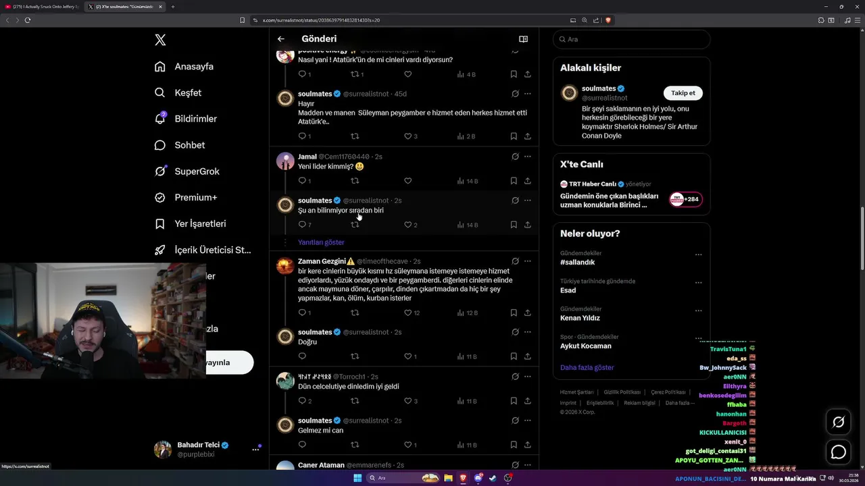Open Steam from the taskbar
This screenshot has width=865, height=486.
pos(493,478)
